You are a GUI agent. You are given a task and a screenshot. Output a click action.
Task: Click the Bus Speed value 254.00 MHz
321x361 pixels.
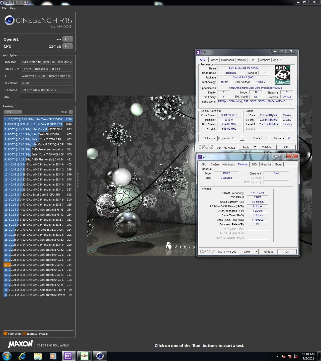[x=229, y=124]
